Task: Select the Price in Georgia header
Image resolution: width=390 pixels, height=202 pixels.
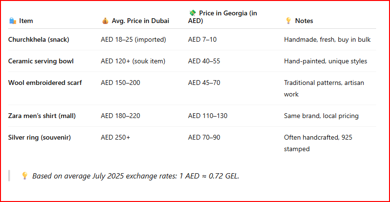Action: [x=223, y=17]
